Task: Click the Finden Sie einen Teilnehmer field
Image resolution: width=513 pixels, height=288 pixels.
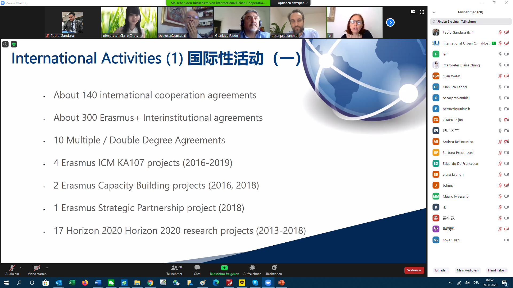Action: [x=471, y=22]
